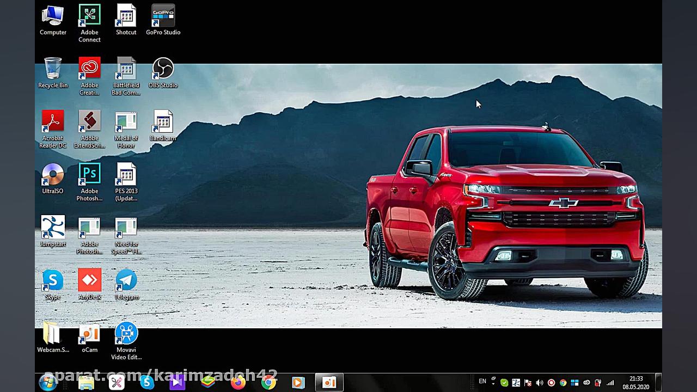Open the crossed-tools taskbar icon
The height and width of the screenshot is (392, 697).
coord(117,383)
